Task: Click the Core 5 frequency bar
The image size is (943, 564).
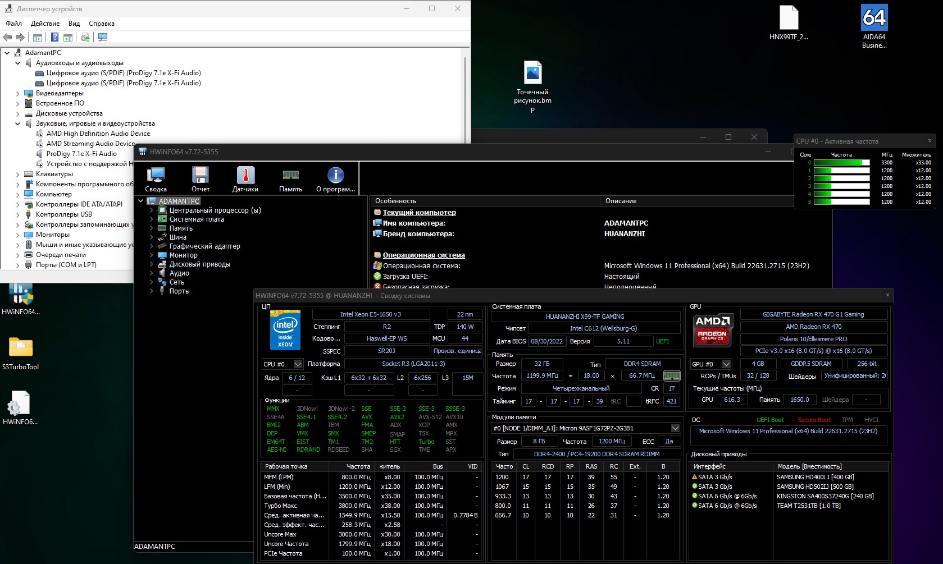Action: (x=841, y=202)
